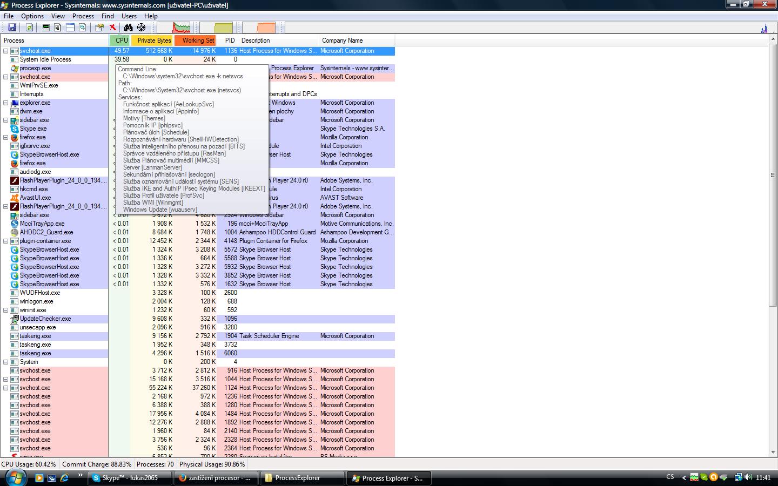The height and width of the screenshot is (486, 778).
Task: Click the procexp.exe process icon
Action: pyautogui.click(x=15, y=68)
